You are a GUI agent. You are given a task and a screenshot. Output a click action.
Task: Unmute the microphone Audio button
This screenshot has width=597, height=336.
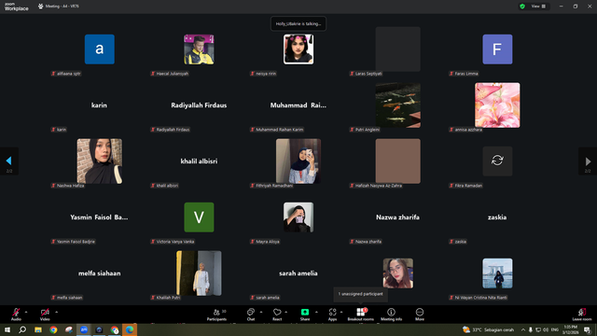pos(16,315)
